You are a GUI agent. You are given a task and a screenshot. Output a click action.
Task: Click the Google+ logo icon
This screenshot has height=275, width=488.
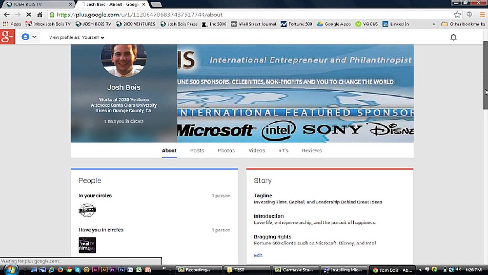[7, 37]
